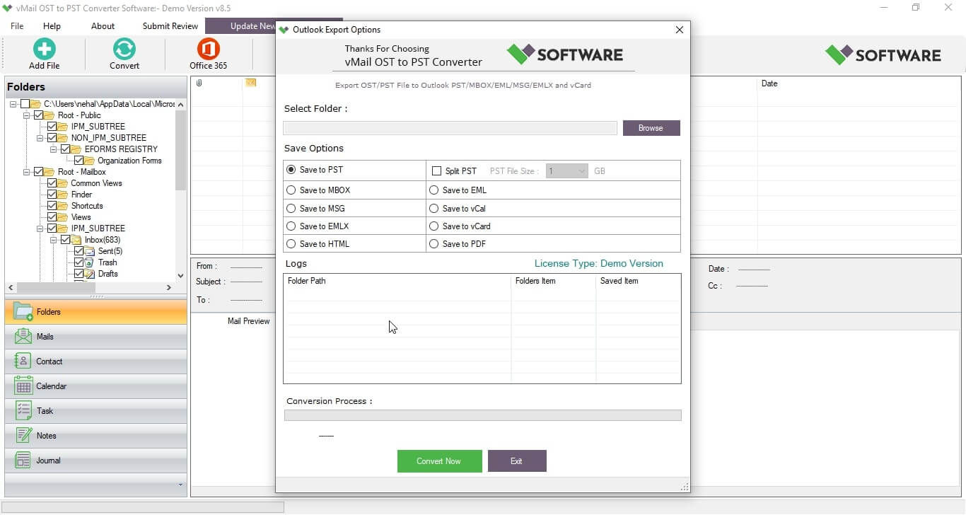Select IPM_SUBTREE under Root - Public

coord(98,127)
